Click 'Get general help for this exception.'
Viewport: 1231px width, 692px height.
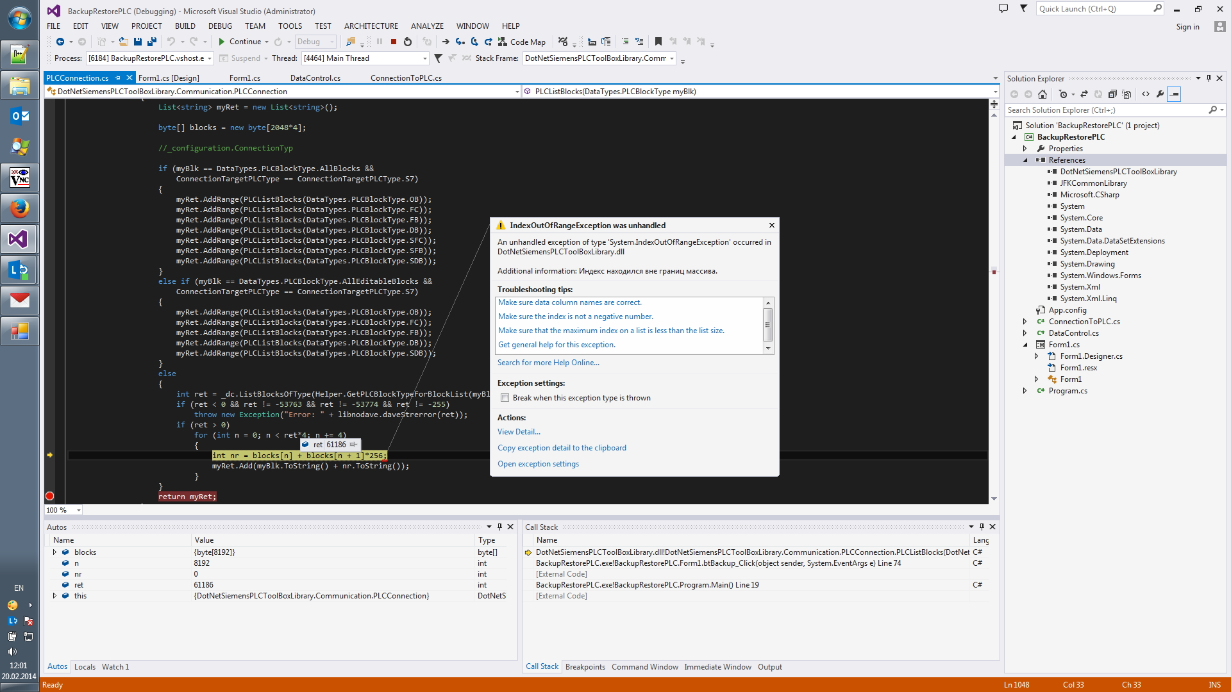point(557,345)
